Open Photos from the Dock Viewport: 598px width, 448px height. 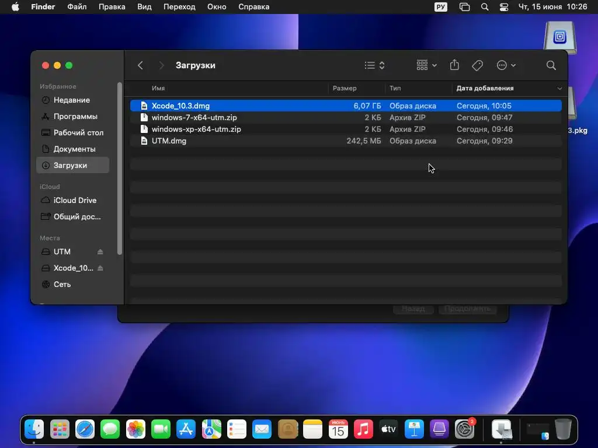[135, 429]
